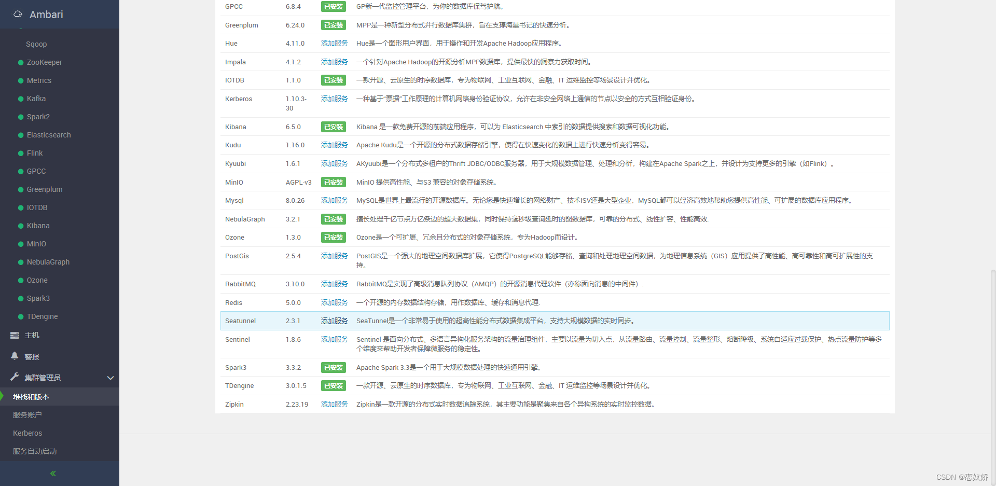The width and height of the screenshot is (996, 486).
Task: Click 已安装 badge for NebulaGraph row
Action: click(334, 219)
